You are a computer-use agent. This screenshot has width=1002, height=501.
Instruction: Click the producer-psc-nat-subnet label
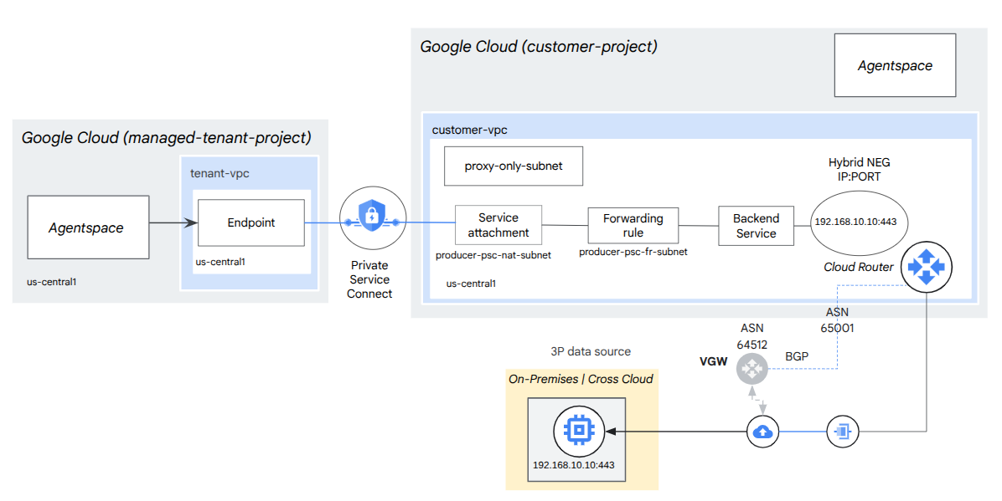click(x=493, y=255)
